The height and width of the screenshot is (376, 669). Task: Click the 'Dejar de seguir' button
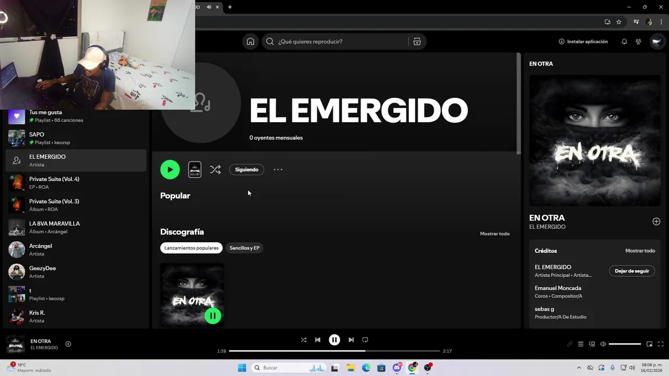[x=632, y=271]
